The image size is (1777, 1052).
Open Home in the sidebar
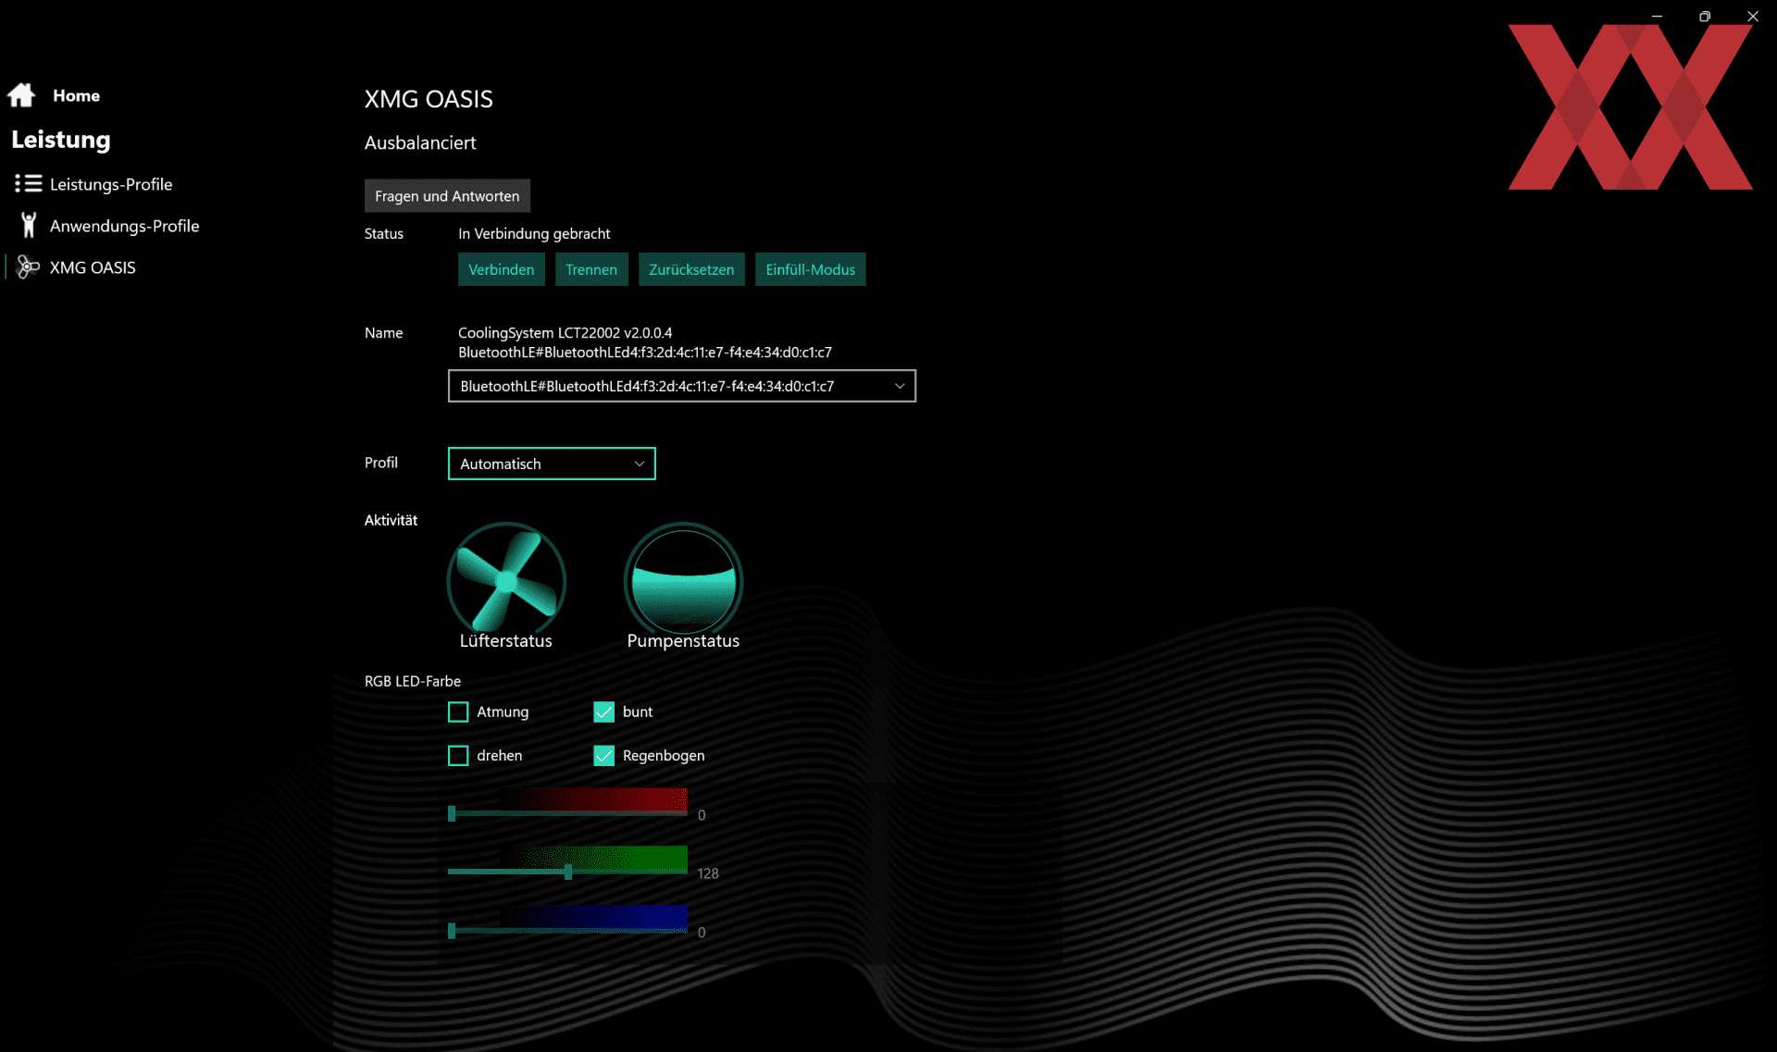pos(76,95)
